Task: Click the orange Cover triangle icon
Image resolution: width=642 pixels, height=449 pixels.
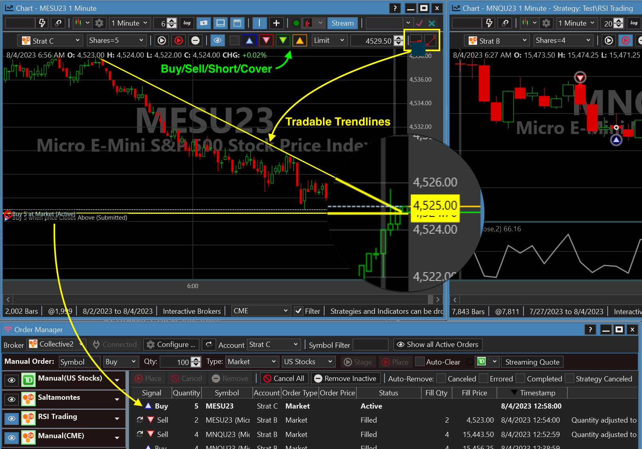Action: coord(300,40)
